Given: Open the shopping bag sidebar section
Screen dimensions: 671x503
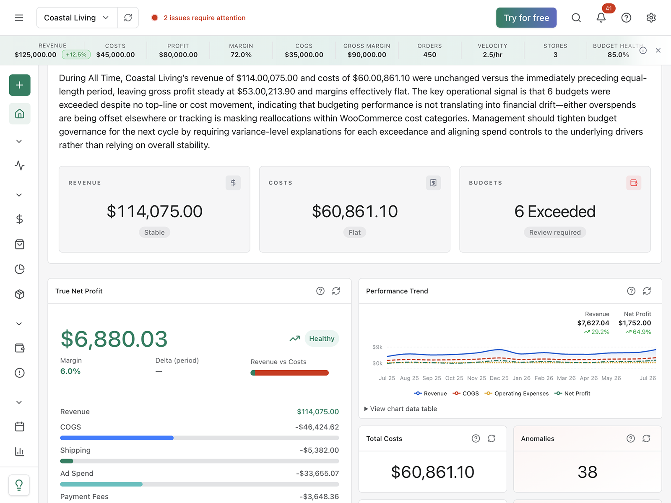Looking at the screenshot, I should click(20, 244).
